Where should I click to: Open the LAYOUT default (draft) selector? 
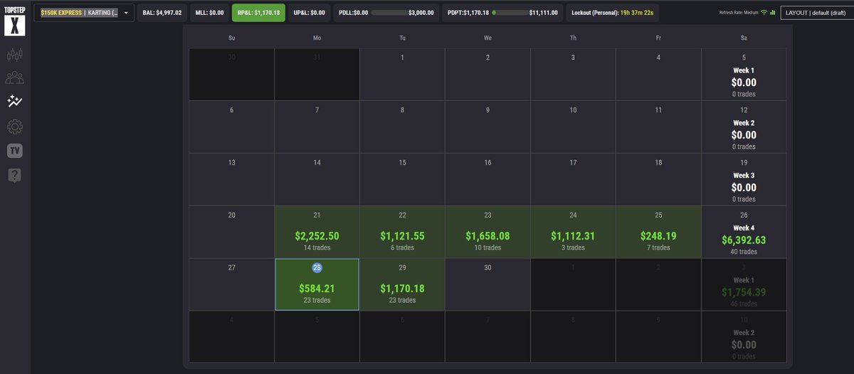tap(817, 13)
